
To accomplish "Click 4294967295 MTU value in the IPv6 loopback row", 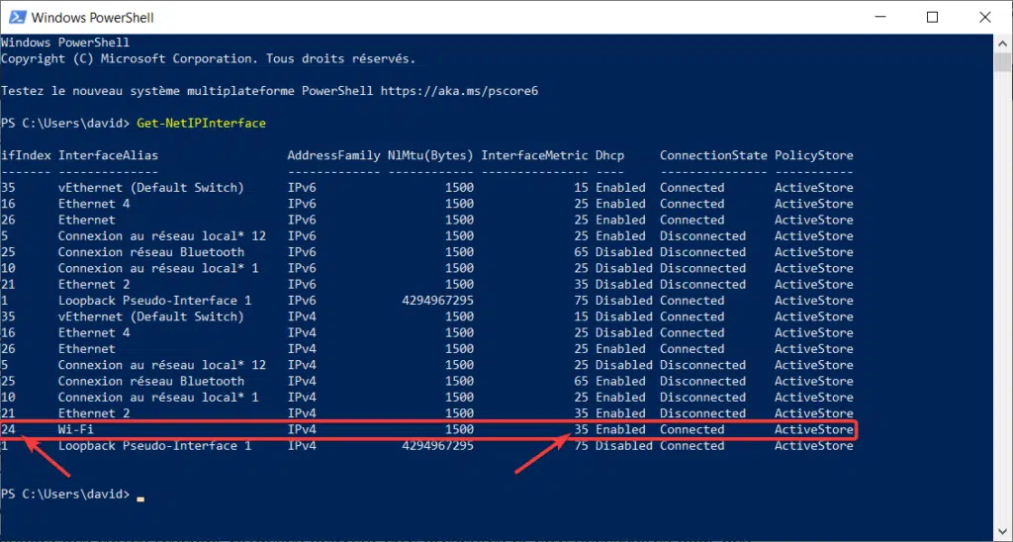I will click(x=437, y=301).
